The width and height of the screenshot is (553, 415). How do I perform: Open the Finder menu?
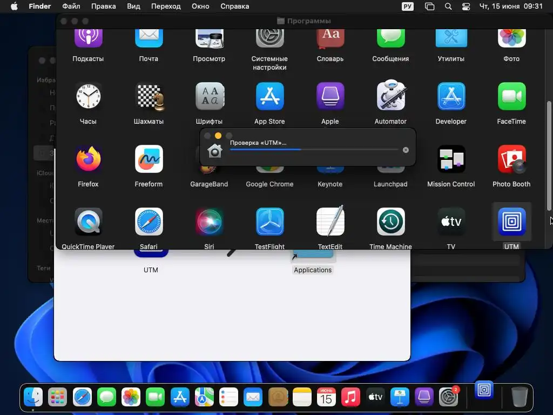coord(39,6)
